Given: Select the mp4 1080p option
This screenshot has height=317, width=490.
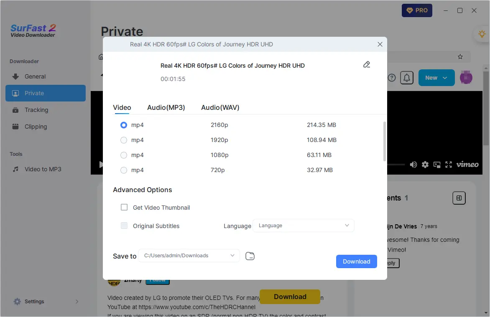Looking at the screenshot, I should point(124,155).
